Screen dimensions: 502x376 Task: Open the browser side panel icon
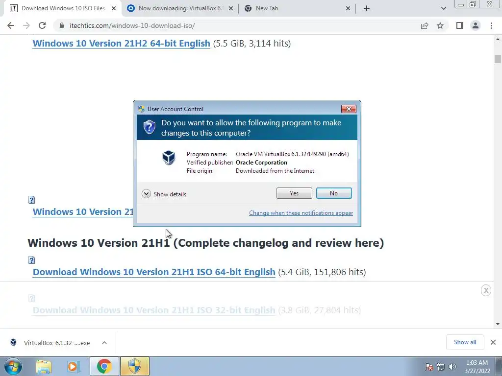tap(460, 25)
